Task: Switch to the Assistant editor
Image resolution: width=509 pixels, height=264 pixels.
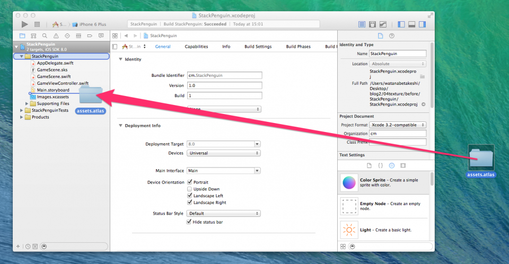Action: click(x=372, y=24)
